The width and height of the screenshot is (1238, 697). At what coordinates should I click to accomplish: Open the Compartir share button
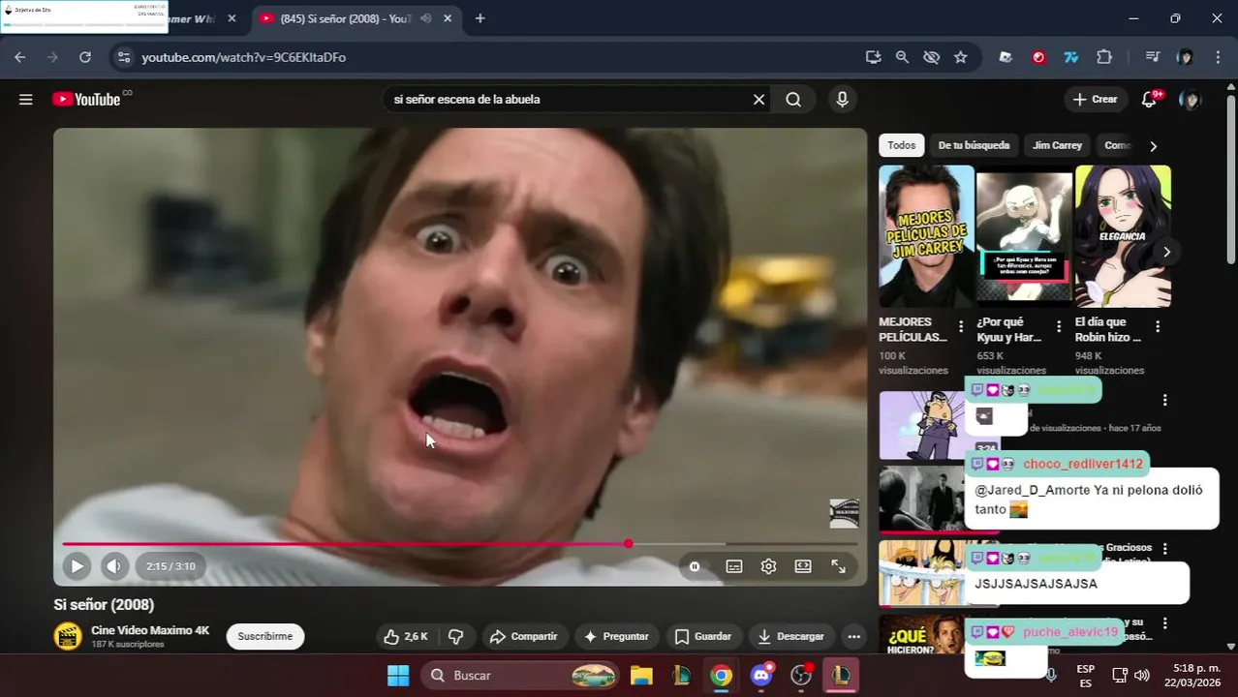[x=523, y=636]
